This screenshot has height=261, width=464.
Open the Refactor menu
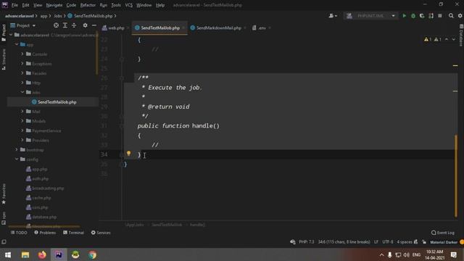pyautogui.click(x=88, y=5)
